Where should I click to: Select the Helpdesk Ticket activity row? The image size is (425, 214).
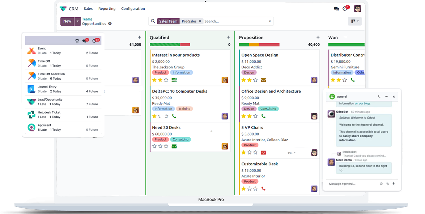pyautogui.click(x=63, y=115)
